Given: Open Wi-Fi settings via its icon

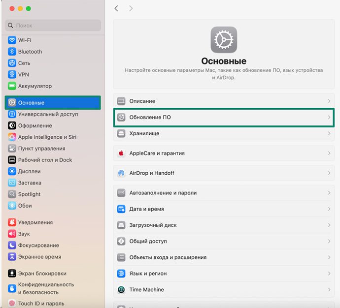Looking at the screenshot, I should coord(12,40).
